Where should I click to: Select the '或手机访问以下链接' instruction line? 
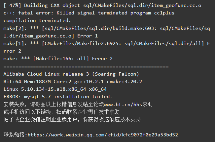coord(61,112)
